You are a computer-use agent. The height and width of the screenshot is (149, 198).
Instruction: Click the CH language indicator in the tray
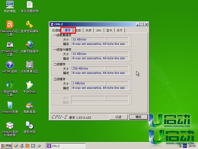pos(185,146)
